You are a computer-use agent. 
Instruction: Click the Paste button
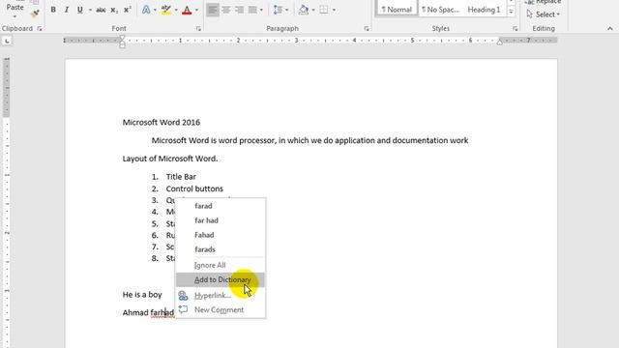[x=15, y=8]
